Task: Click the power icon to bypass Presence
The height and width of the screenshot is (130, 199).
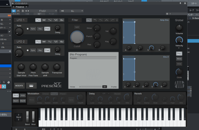Action: click(x=14, y=11)
